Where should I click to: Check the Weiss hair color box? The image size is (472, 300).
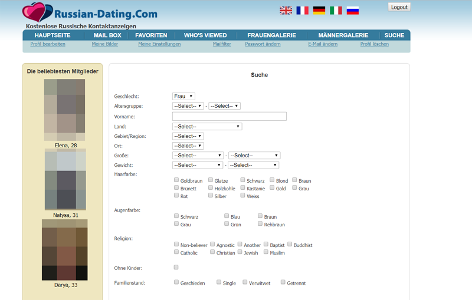tap(242, 196)
